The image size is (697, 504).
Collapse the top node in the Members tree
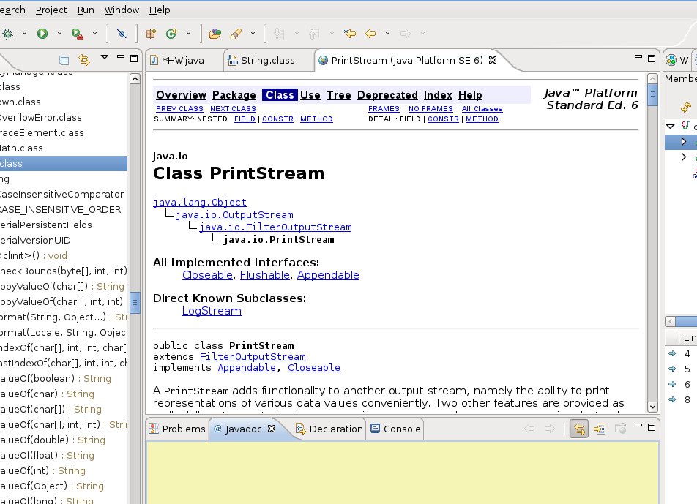[671, 127]
